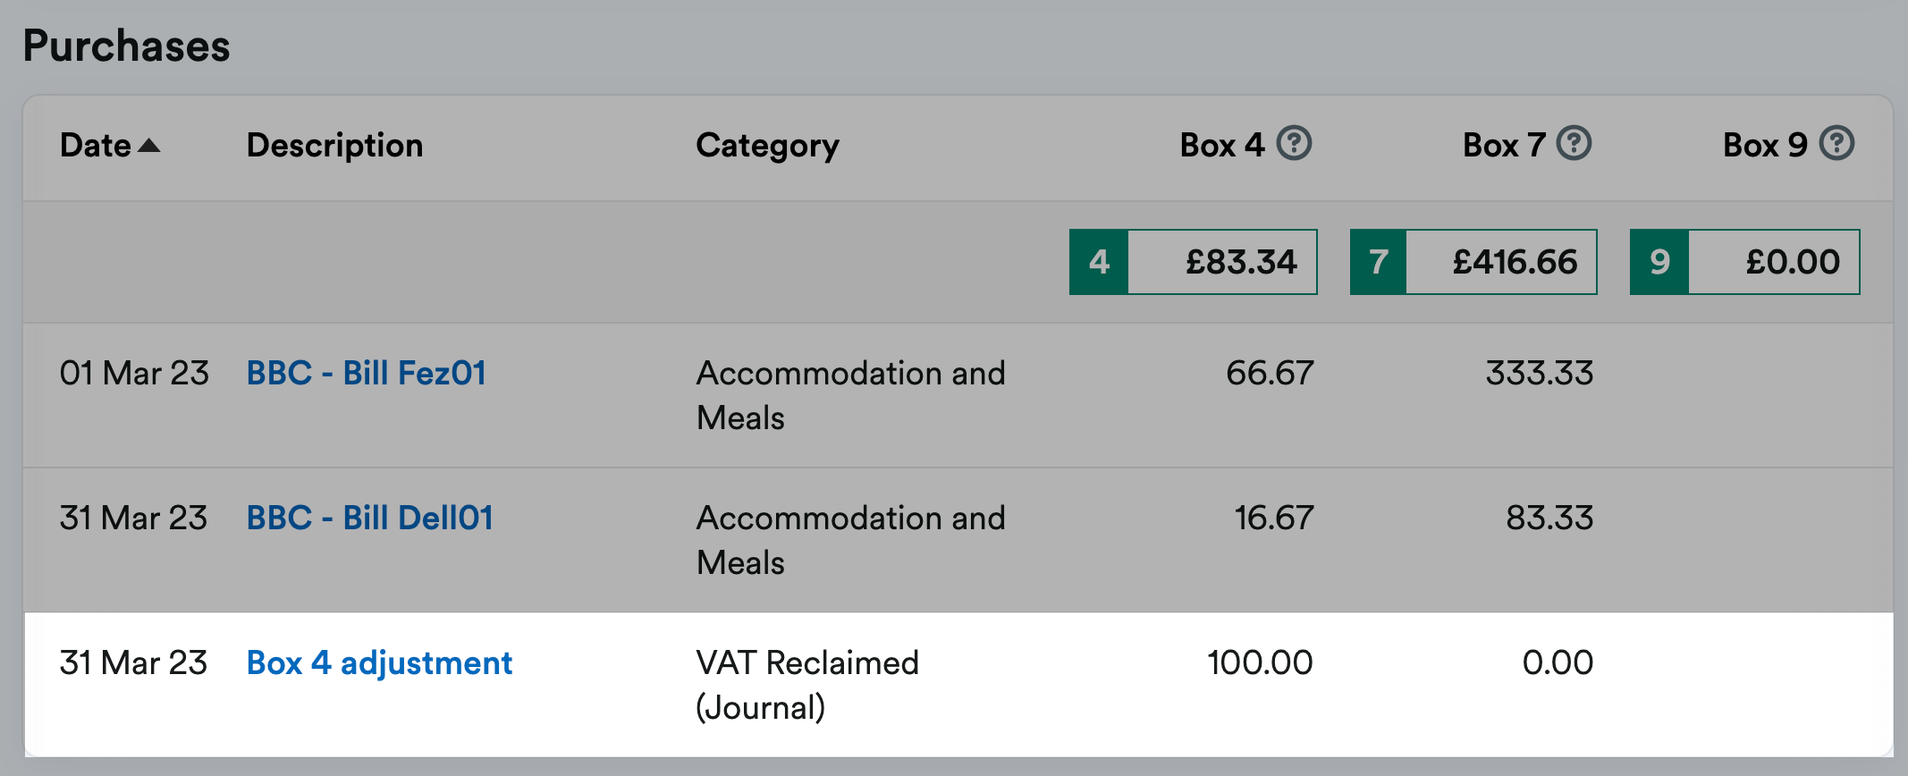Open the Box 9 help icon
Viewport: 1908px width, 776px height.
point(1836,143)
